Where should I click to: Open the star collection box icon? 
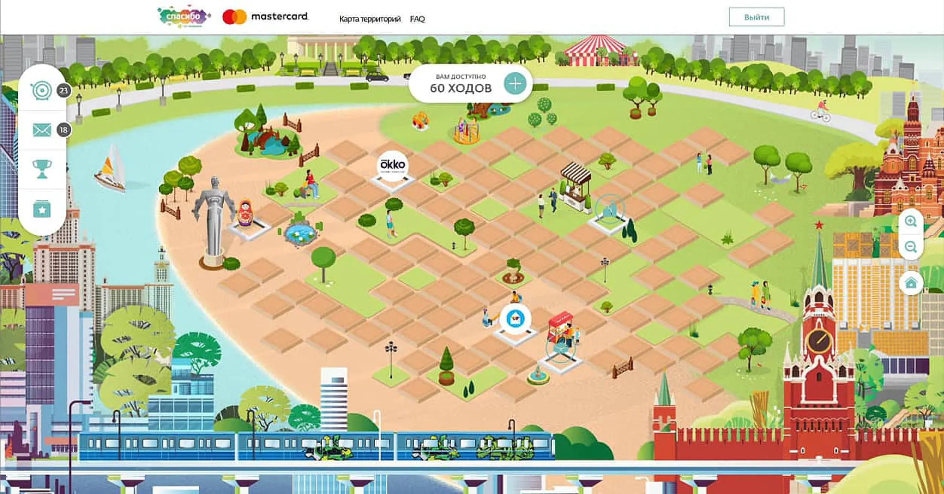coord(42,209)
